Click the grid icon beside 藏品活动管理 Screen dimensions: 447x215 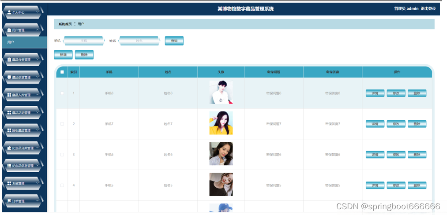pyautogui.click(x=9, y=112)
